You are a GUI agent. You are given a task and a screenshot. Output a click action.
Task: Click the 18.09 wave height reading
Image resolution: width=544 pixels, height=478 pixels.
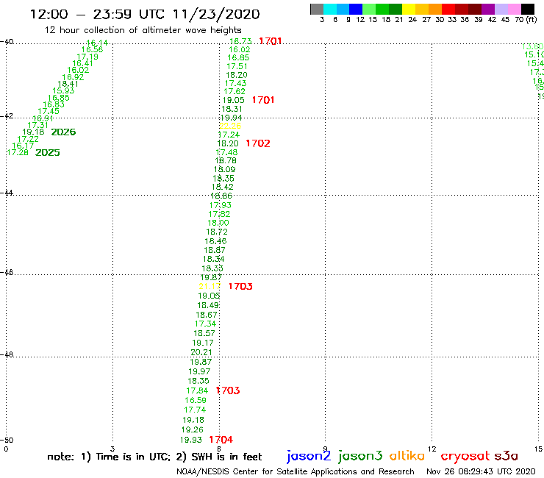pyautogui.click(x=224, y=169)
